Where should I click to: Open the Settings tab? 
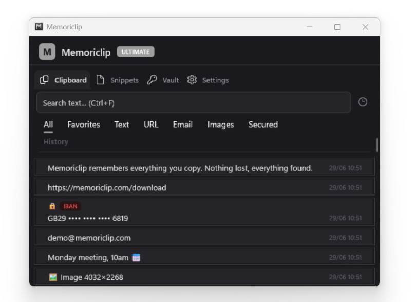tap(208, 80)
